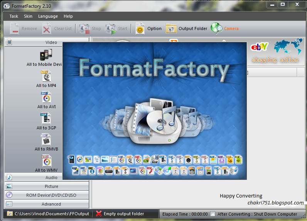Expand the Advanced category section
307x221 pixels.
47,204
